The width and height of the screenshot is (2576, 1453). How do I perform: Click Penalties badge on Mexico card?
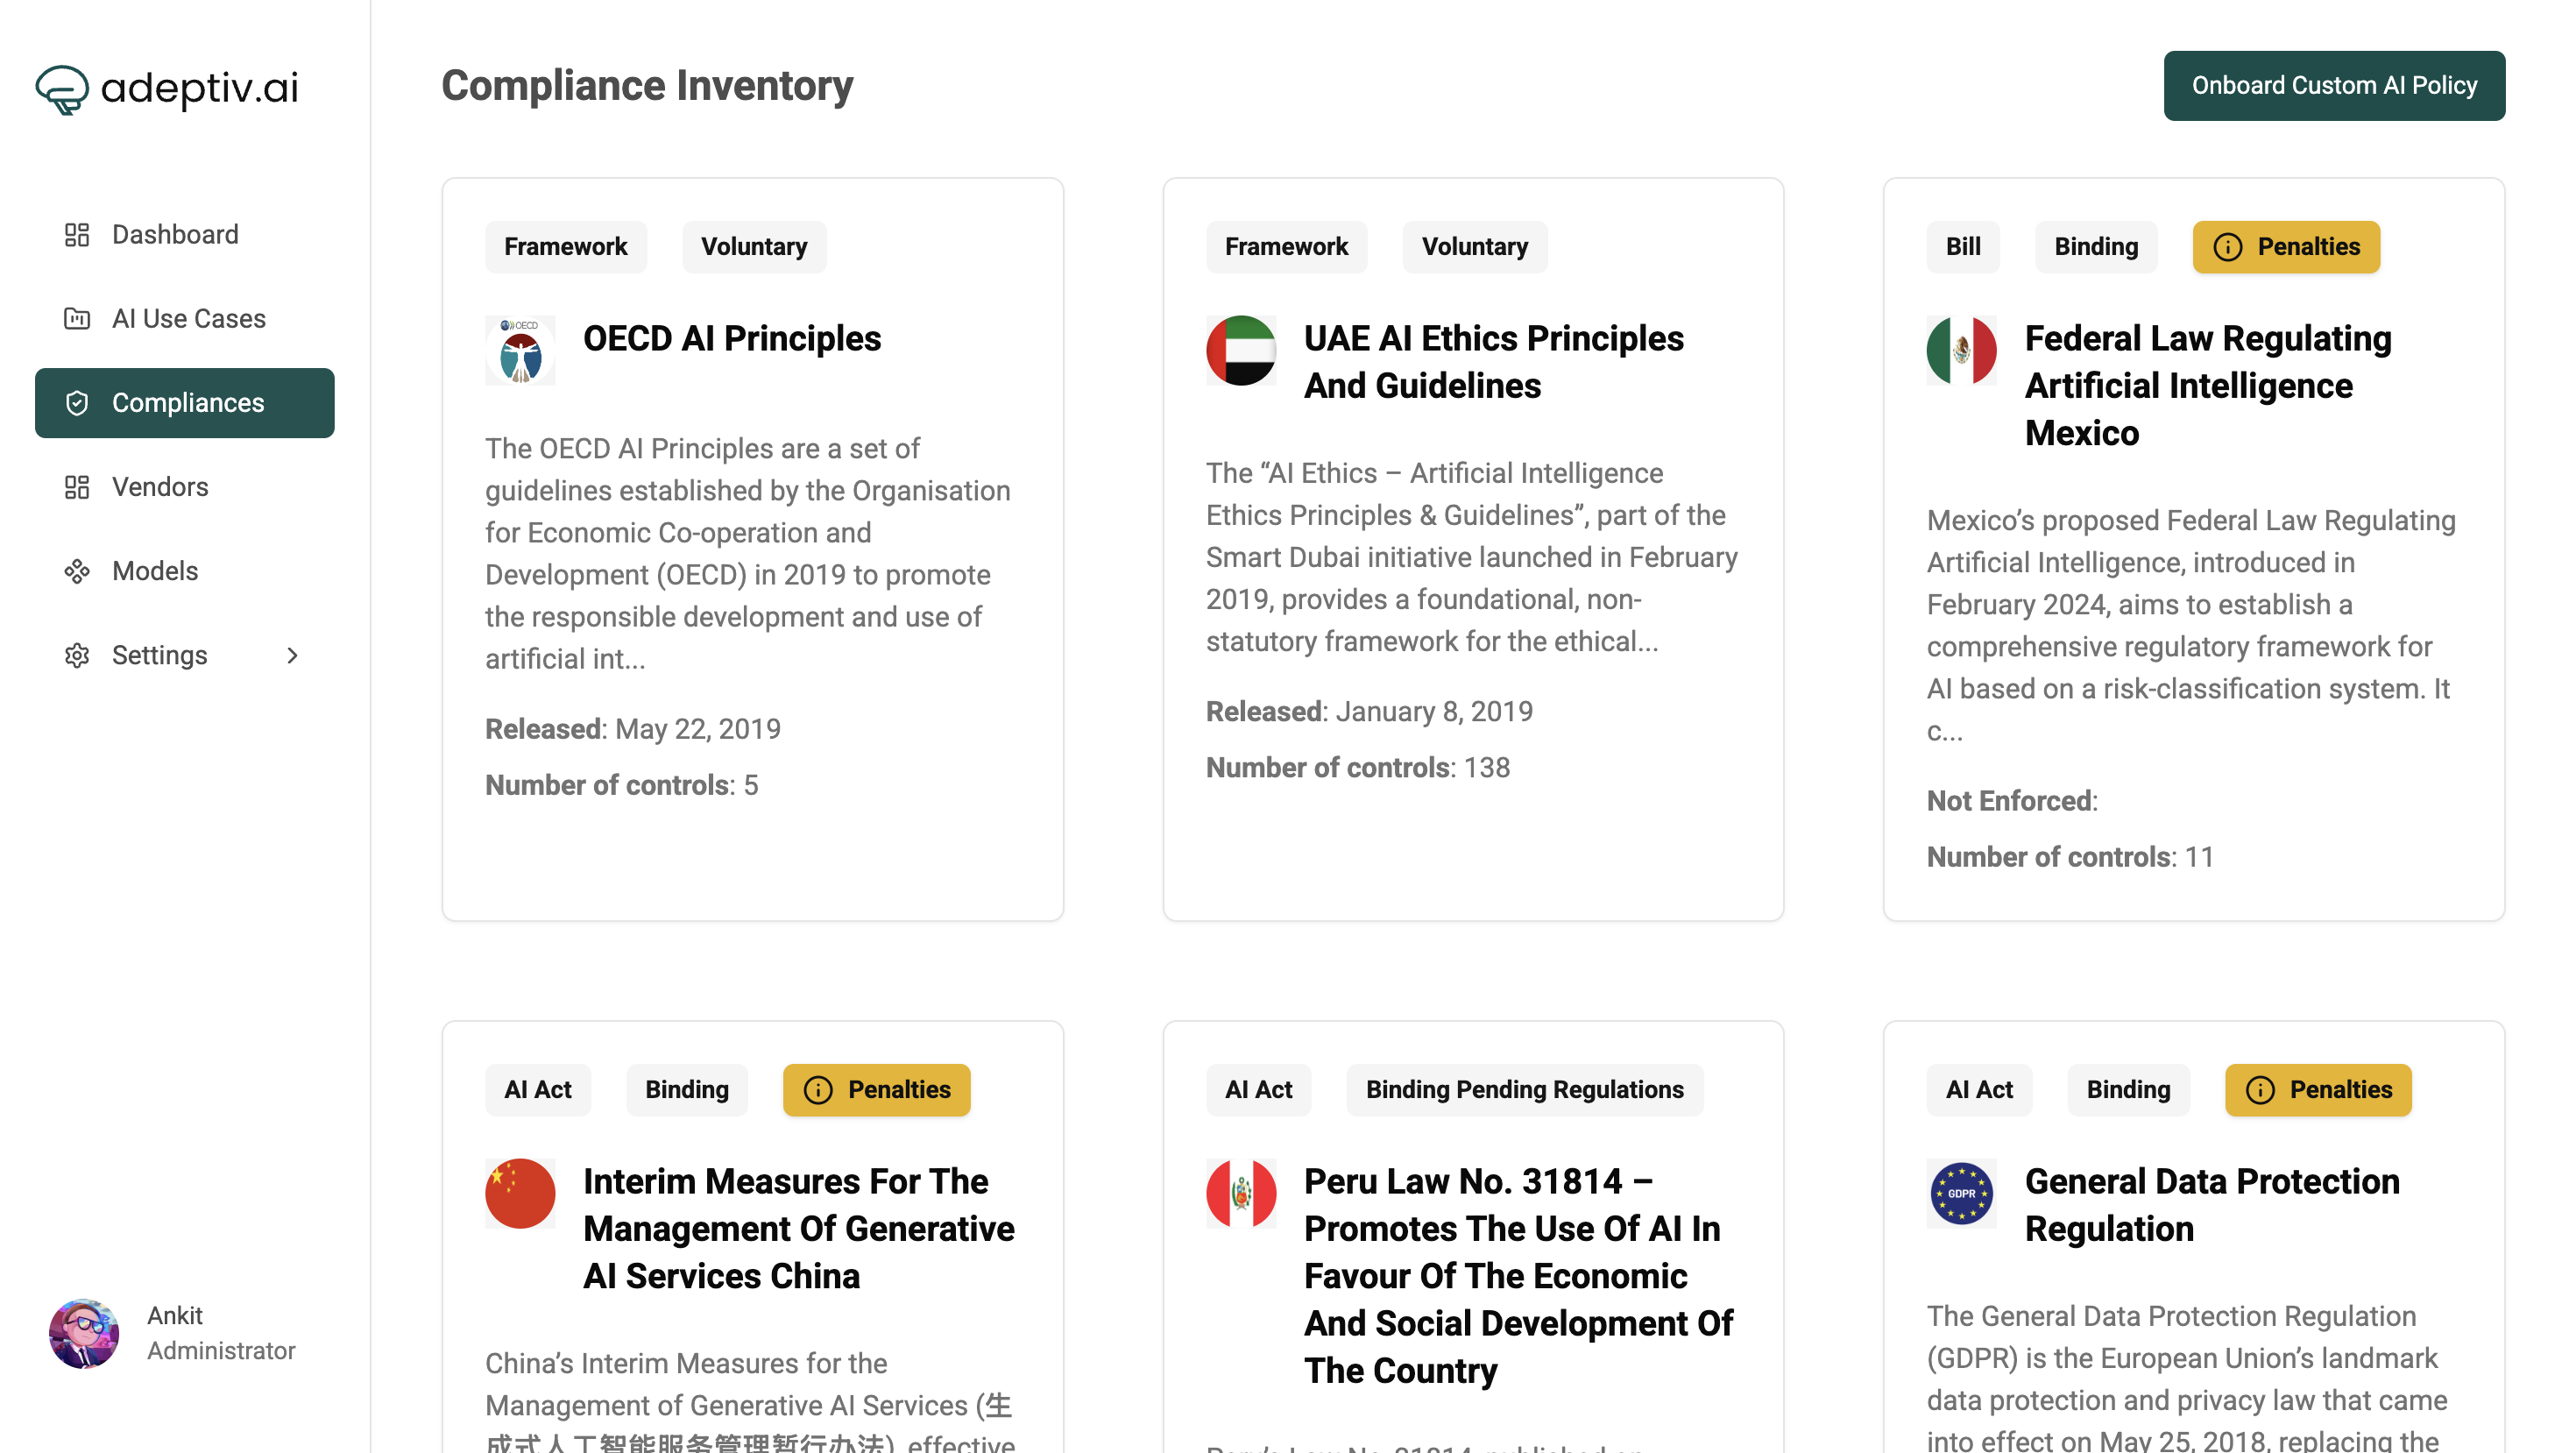pos(2286,247)
